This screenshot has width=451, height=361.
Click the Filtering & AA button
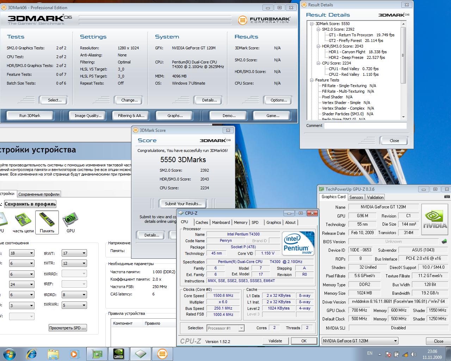pyautogui.click(x=131, y=116)
